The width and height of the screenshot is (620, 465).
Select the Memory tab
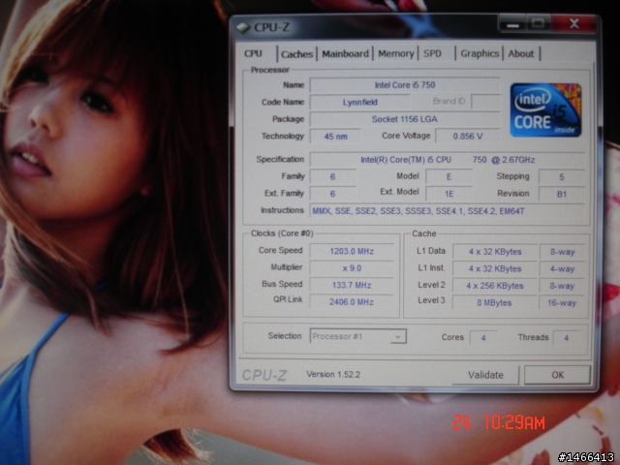pos(396,53)
